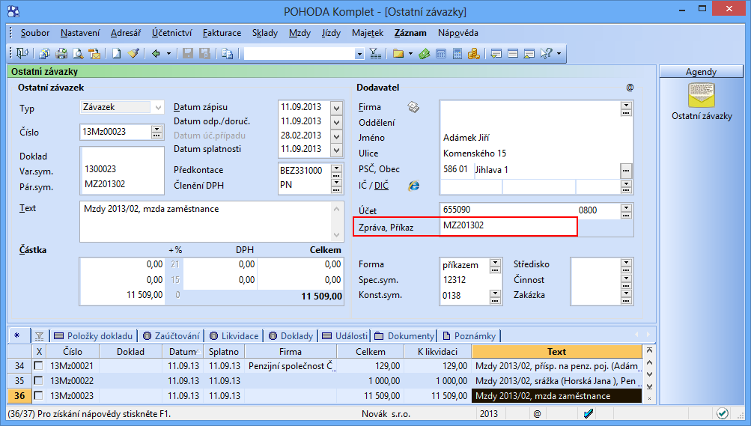Viewport: 751px width, 426px height.
Task: Open dropdown arrow next to green back arrow
Action: 168,54
